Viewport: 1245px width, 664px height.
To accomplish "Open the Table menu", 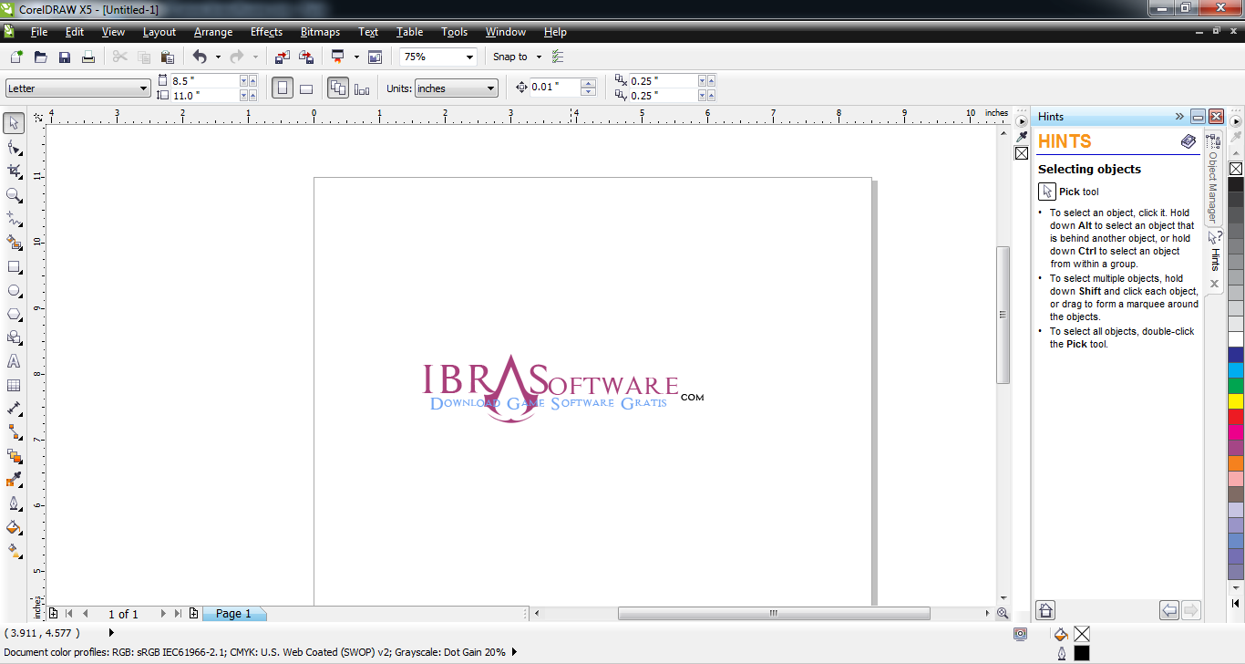I will pos(409,32).
